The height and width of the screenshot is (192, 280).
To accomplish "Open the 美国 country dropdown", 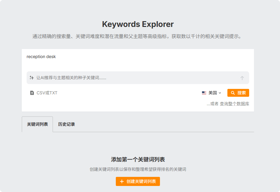I will (x=212, y=93).
